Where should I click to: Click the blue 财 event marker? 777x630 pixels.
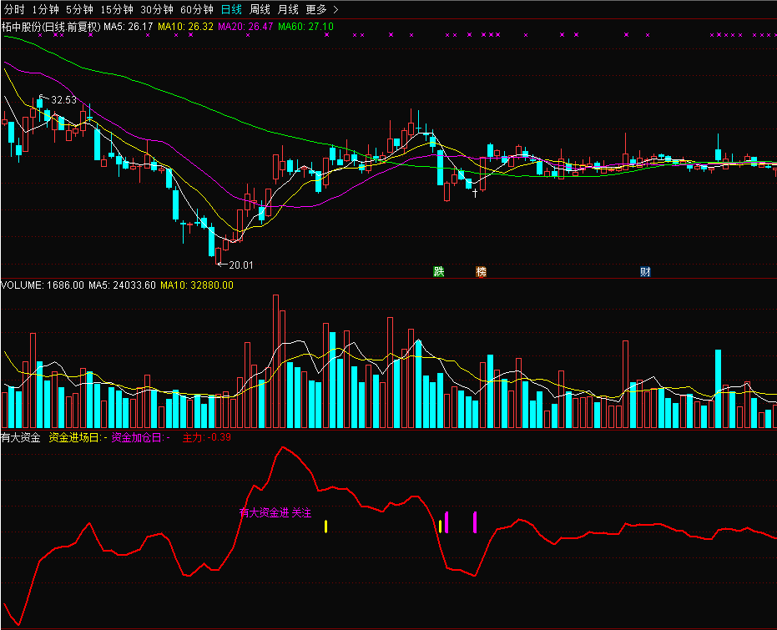tap(644, 271)
